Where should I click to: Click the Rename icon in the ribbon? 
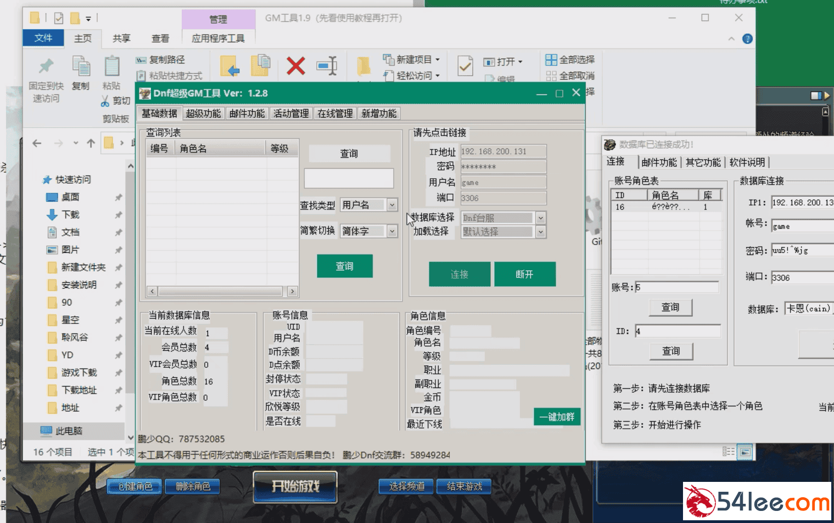click(x=327, y=66)
